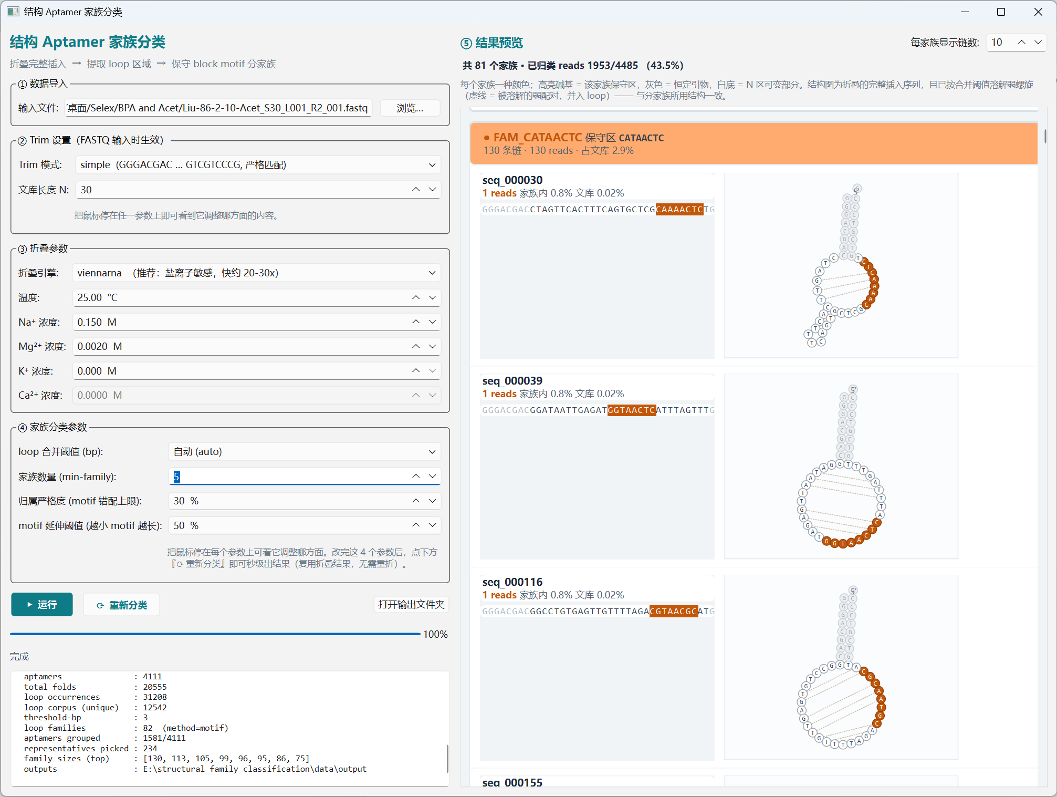Click the seq_000039 title label

[512, 381]
